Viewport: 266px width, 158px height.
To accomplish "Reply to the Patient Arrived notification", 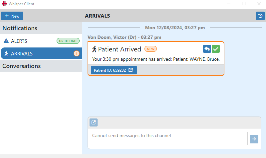I will pyautogui.click(x=207, y=49).
